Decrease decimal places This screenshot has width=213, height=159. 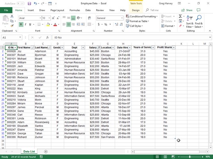pyautogui.click(x=121, y=24)
